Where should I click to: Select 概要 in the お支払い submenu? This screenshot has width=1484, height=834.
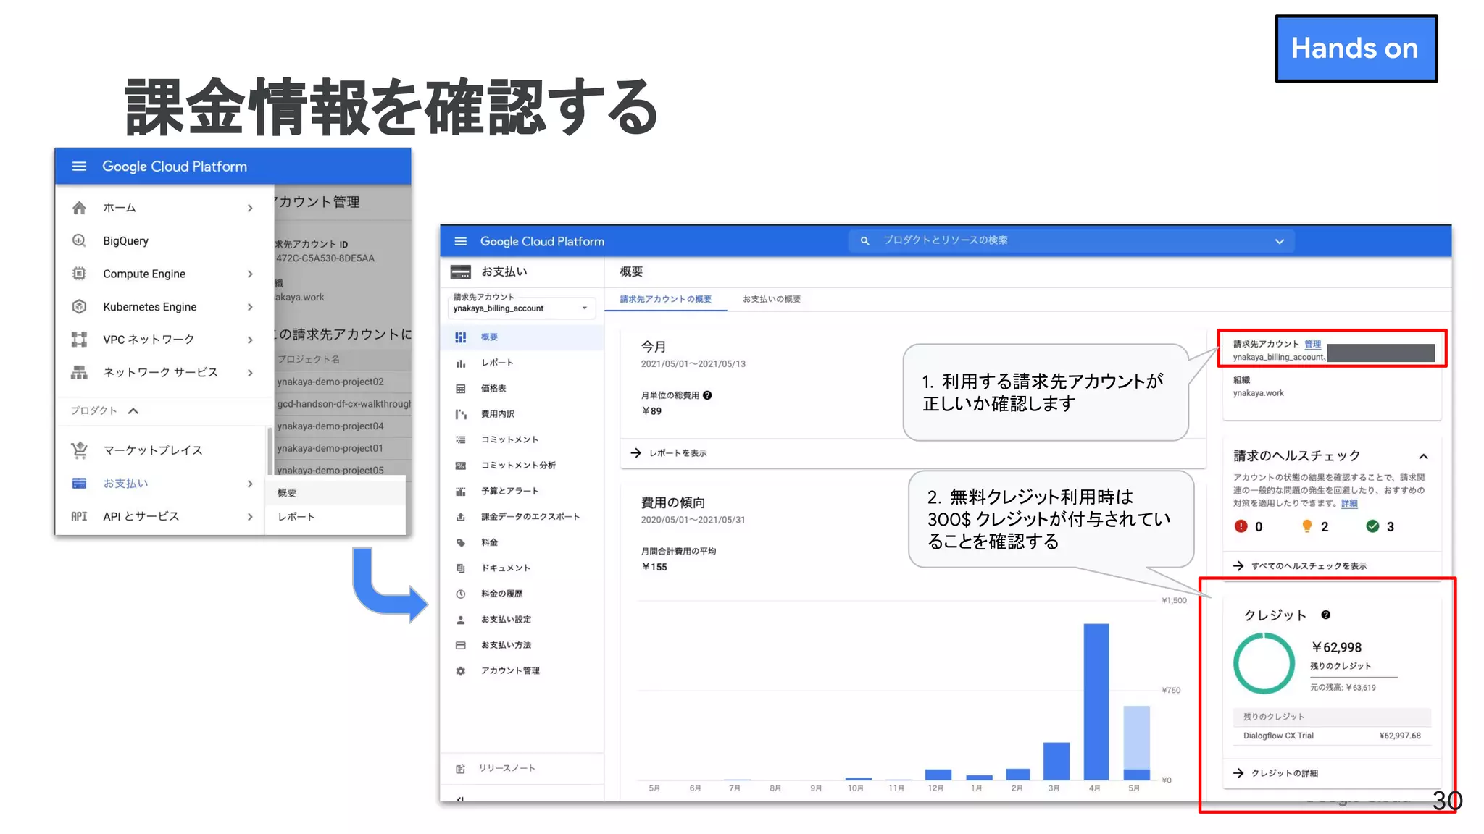click(335, 492)
